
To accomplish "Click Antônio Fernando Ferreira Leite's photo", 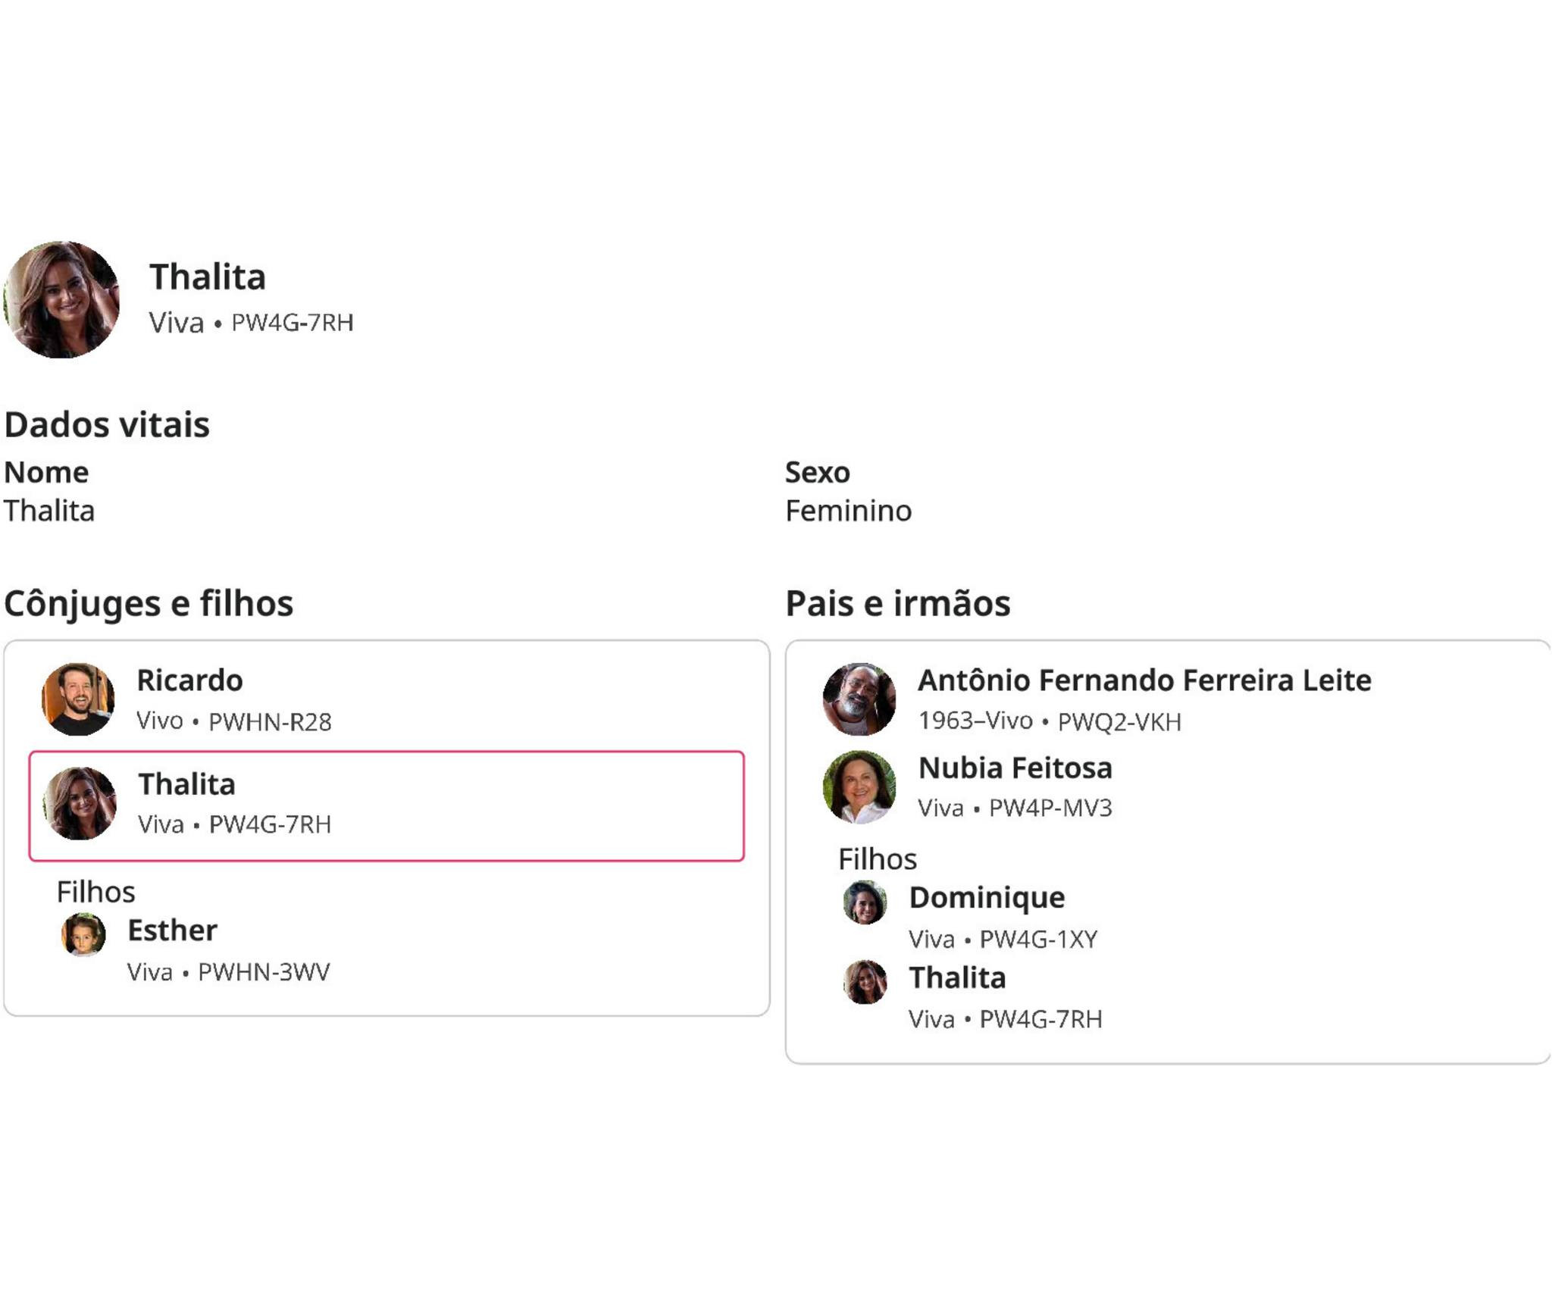I will coord(859,699).
